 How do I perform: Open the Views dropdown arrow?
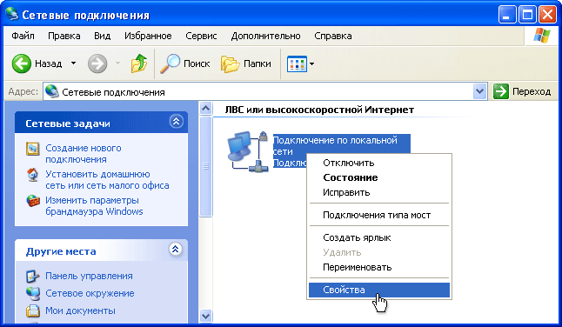[311, 64]
